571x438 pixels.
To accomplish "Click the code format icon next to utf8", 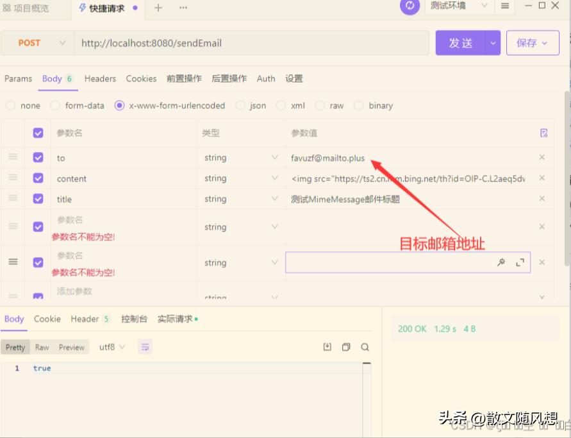I will (145, 346).
